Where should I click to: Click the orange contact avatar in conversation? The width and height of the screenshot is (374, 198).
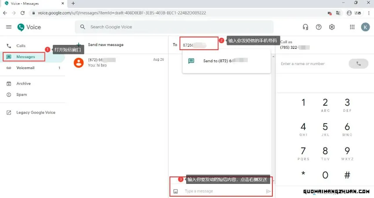pyautogui.click(x=78, y=63)
